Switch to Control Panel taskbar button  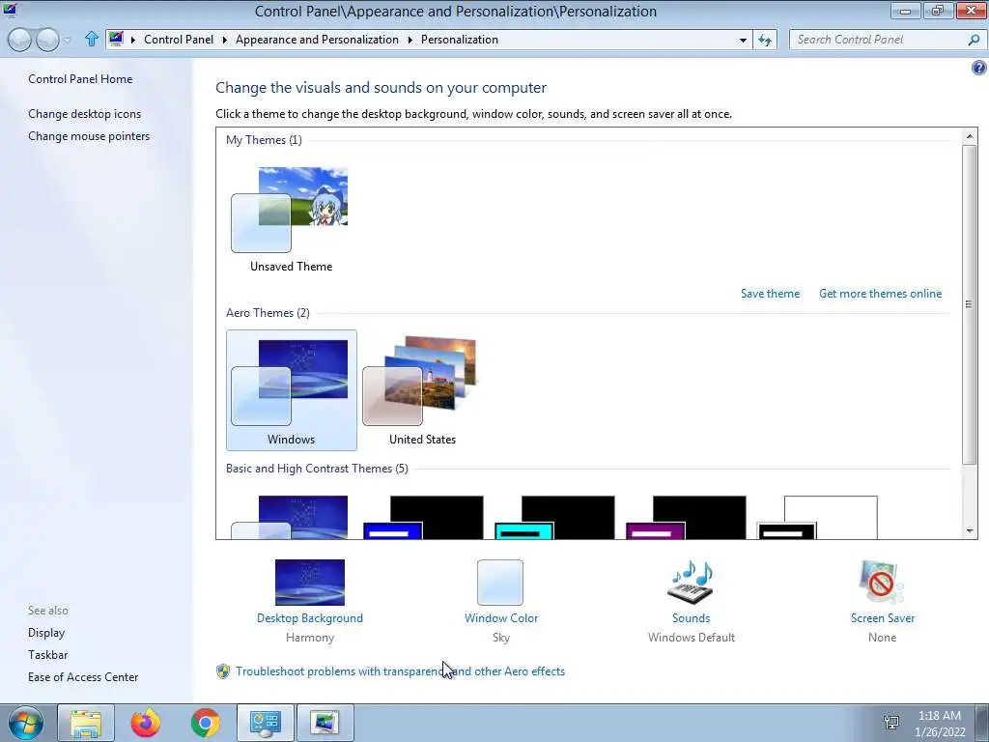(x=265, y=723)
